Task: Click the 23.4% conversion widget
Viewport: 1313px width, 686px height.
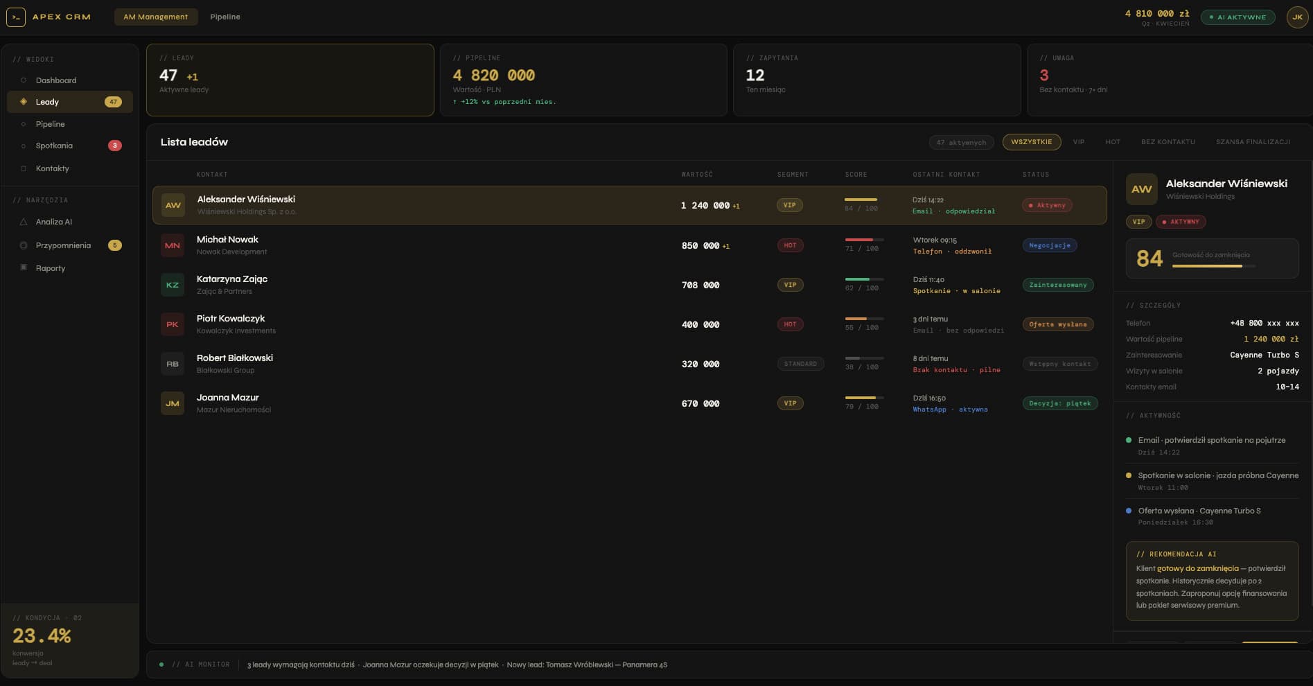Action: point(69,640)
